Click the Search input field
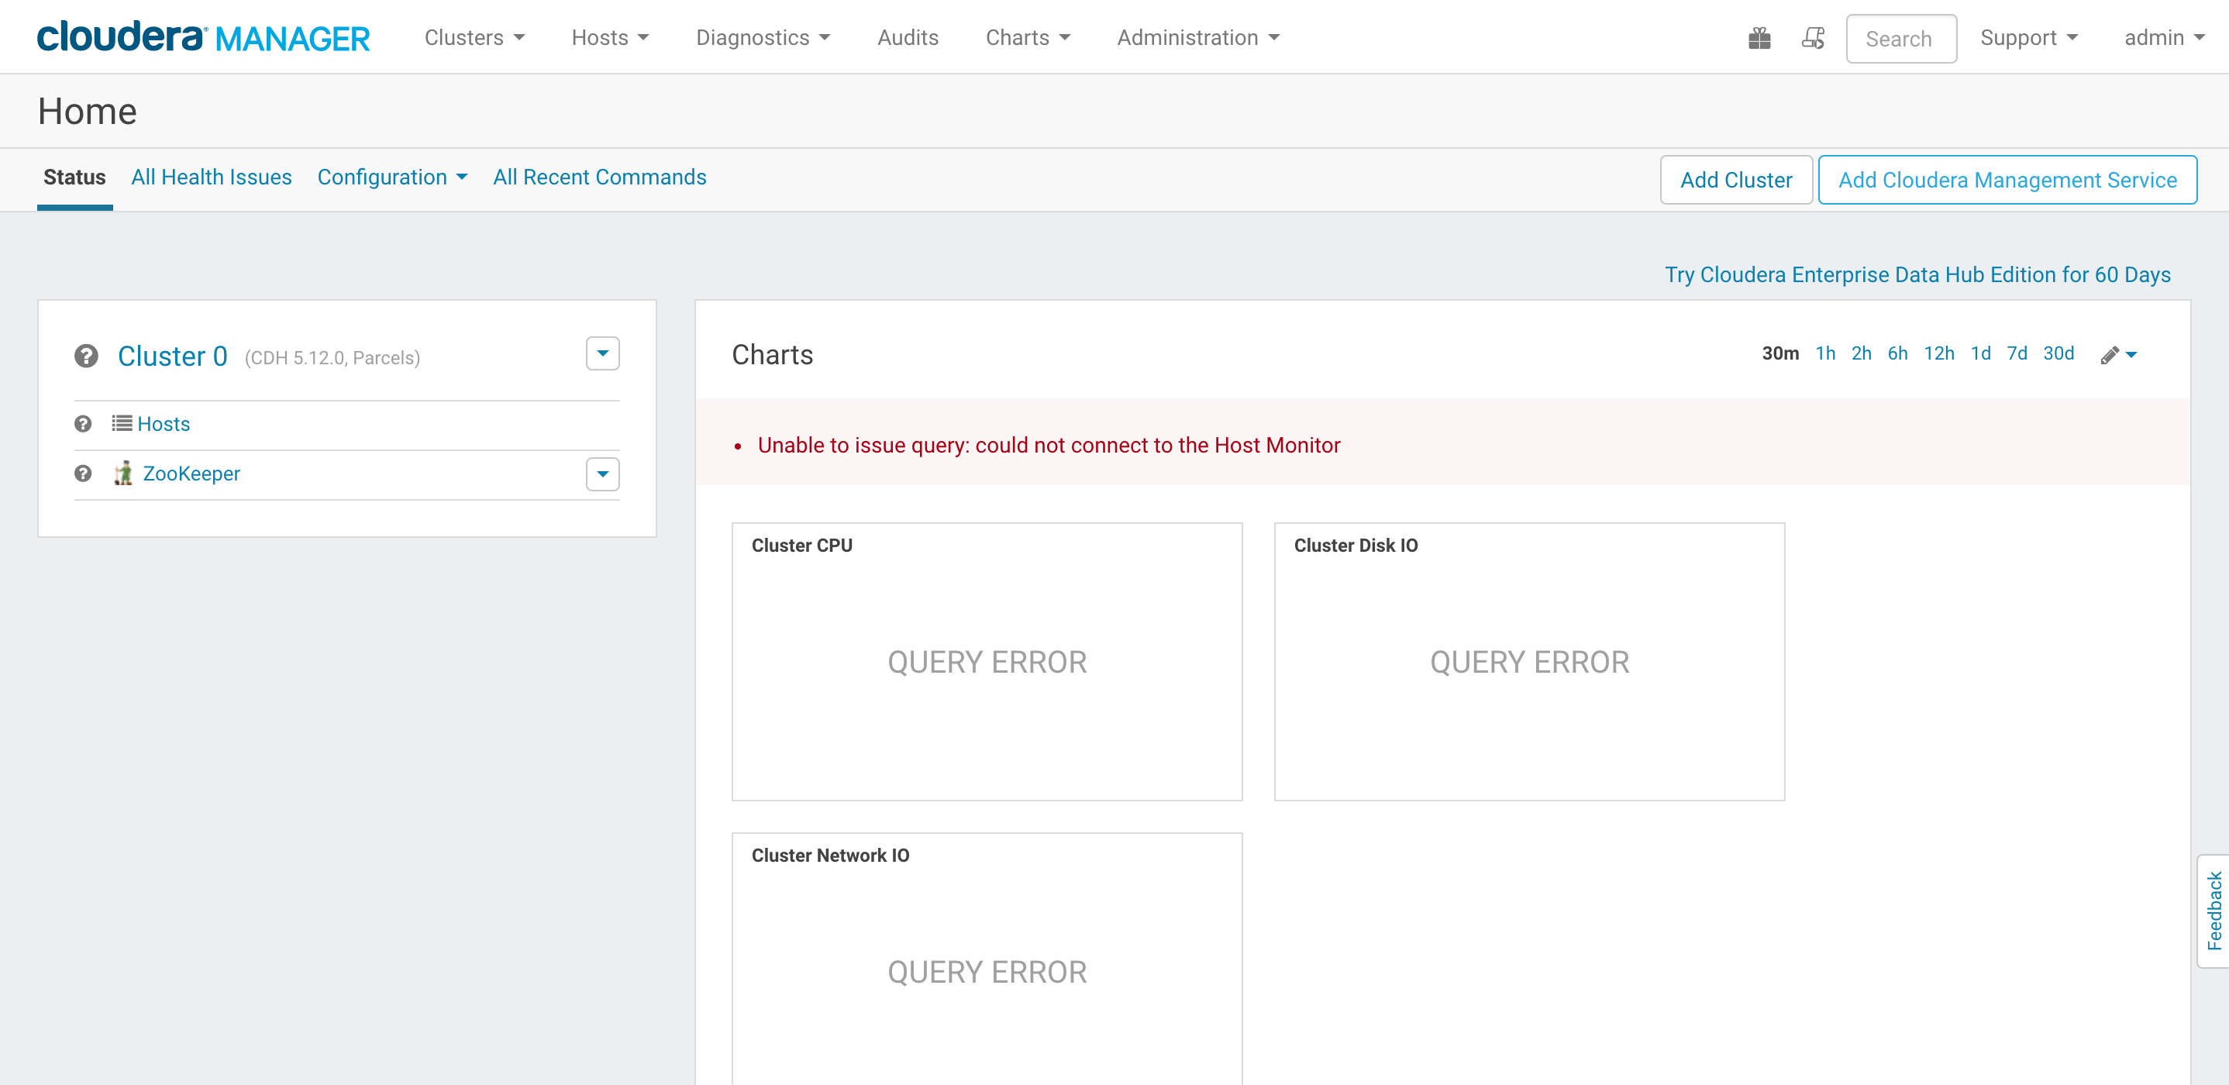 coord(1902,39)
